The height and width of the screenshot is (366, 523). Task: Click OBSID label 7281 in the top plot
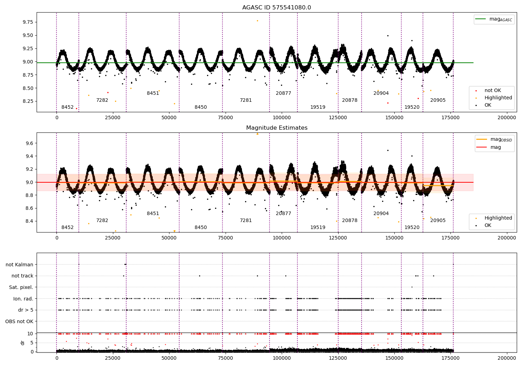(x=246, y=100)
